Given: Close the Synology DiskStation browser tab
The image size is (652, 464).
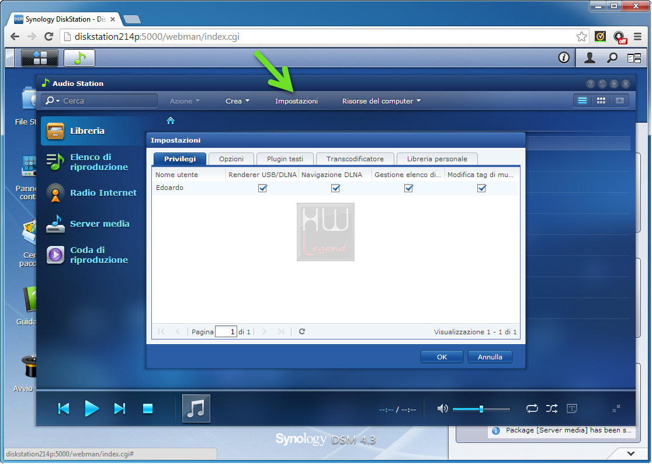Looking at the screenshot, I should point(112,19).
